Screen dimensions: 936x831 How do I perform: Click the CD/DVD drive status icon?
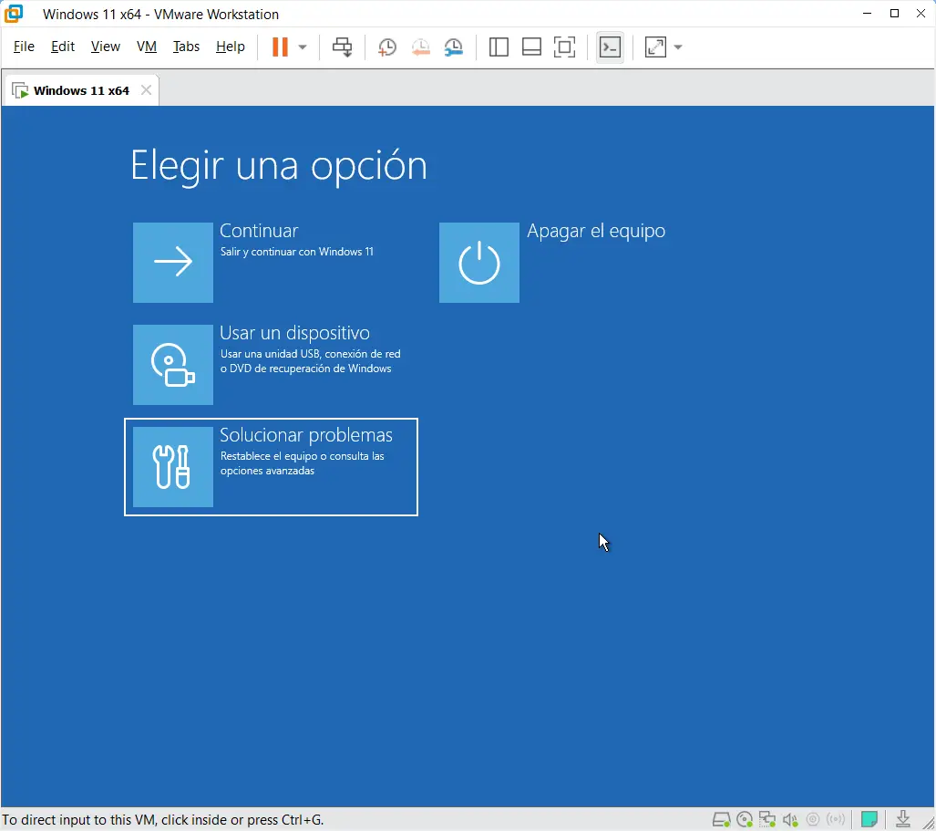click(745, 819)
